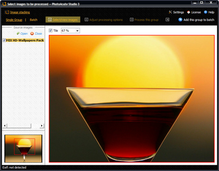Open the Image stacking mode menu

[20, 12]
